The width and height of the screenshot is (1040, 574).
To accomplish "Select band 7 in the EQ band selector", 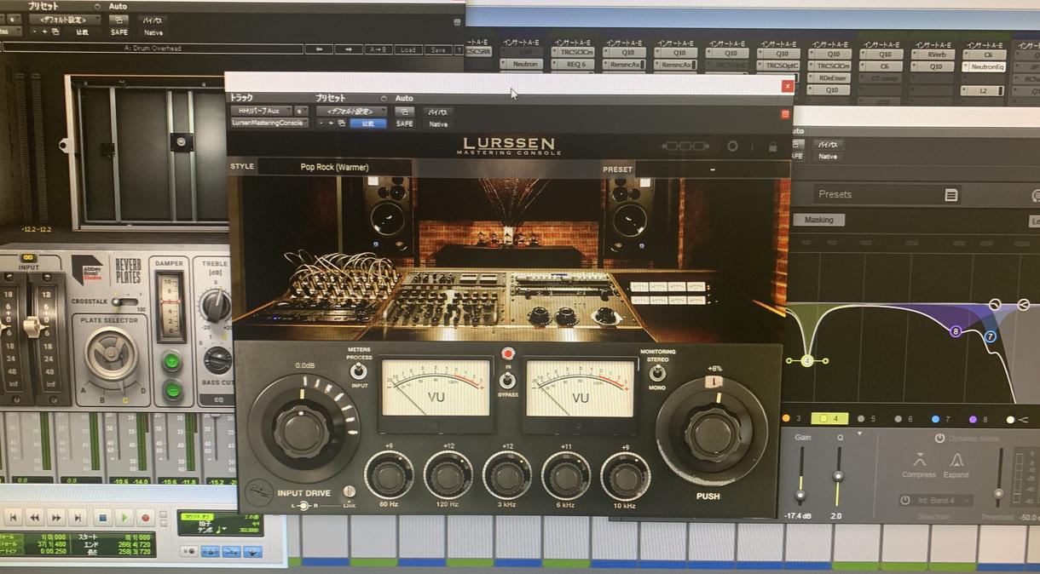I will 942,419.
